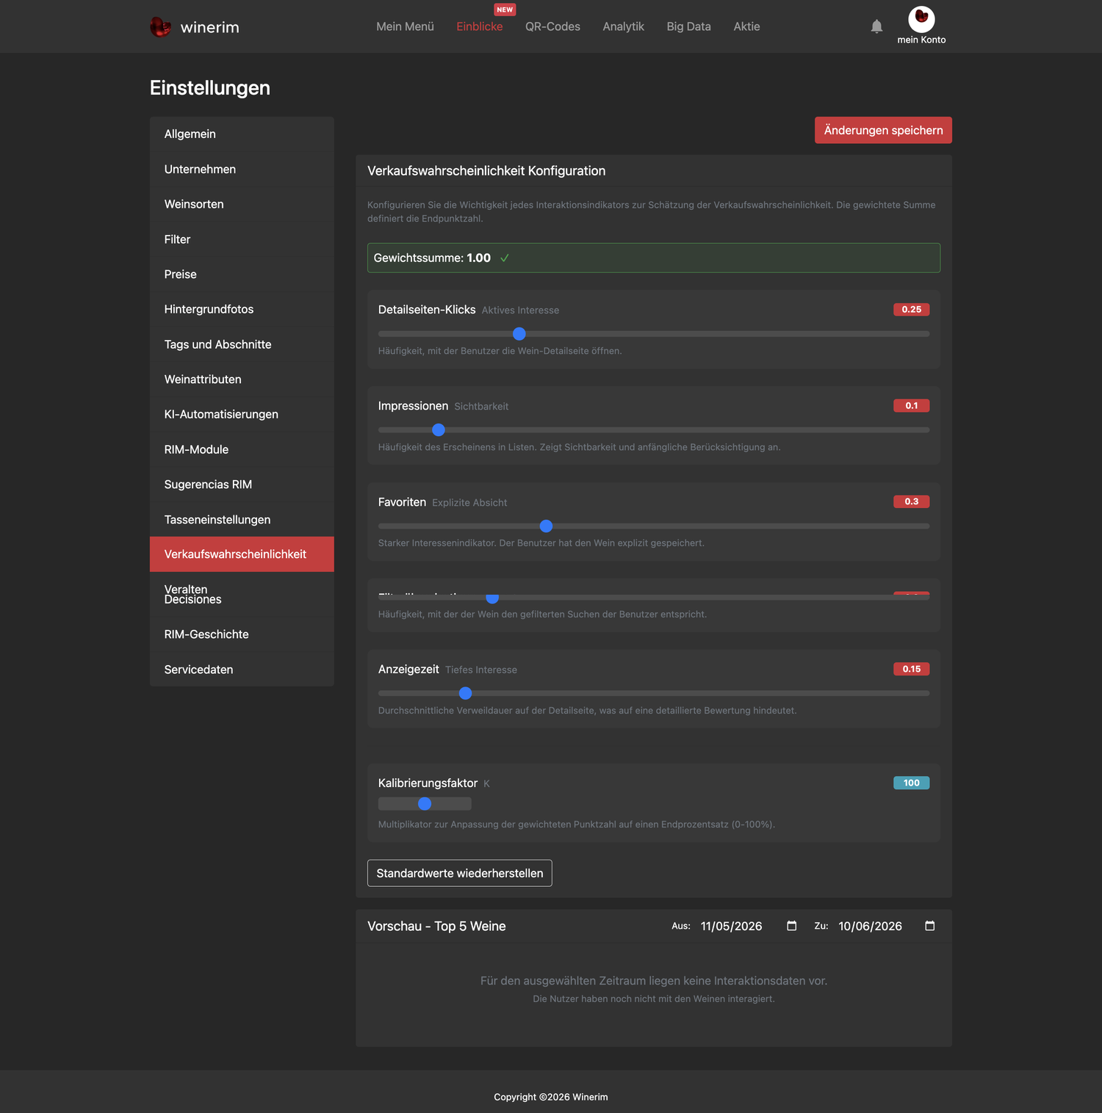
Task: Click the winerim grape logo
Action: [160, 27]
